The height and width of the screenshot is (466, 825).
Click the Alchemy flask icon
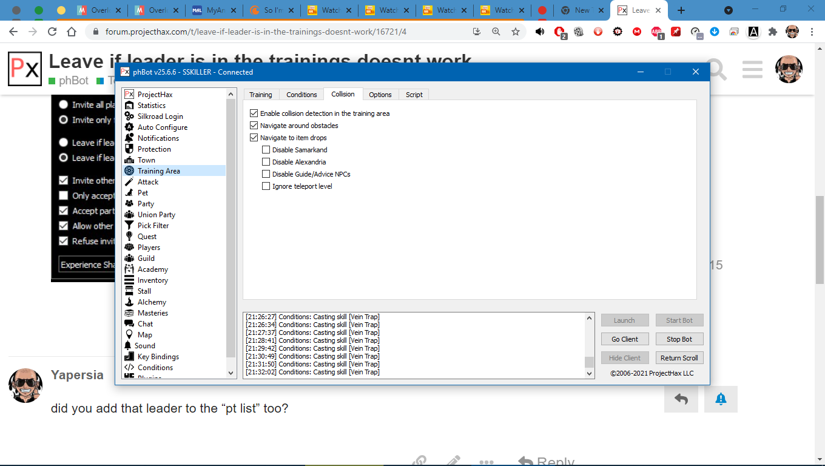tap(129, 302)
